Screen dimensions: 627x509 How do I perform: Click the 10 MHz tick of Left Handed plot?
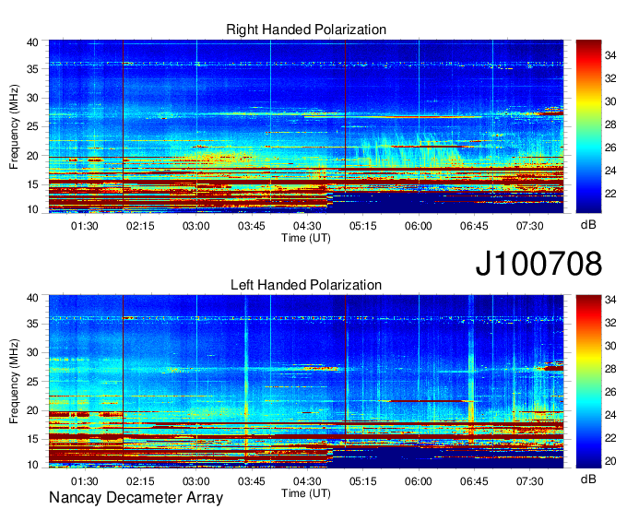32,465
